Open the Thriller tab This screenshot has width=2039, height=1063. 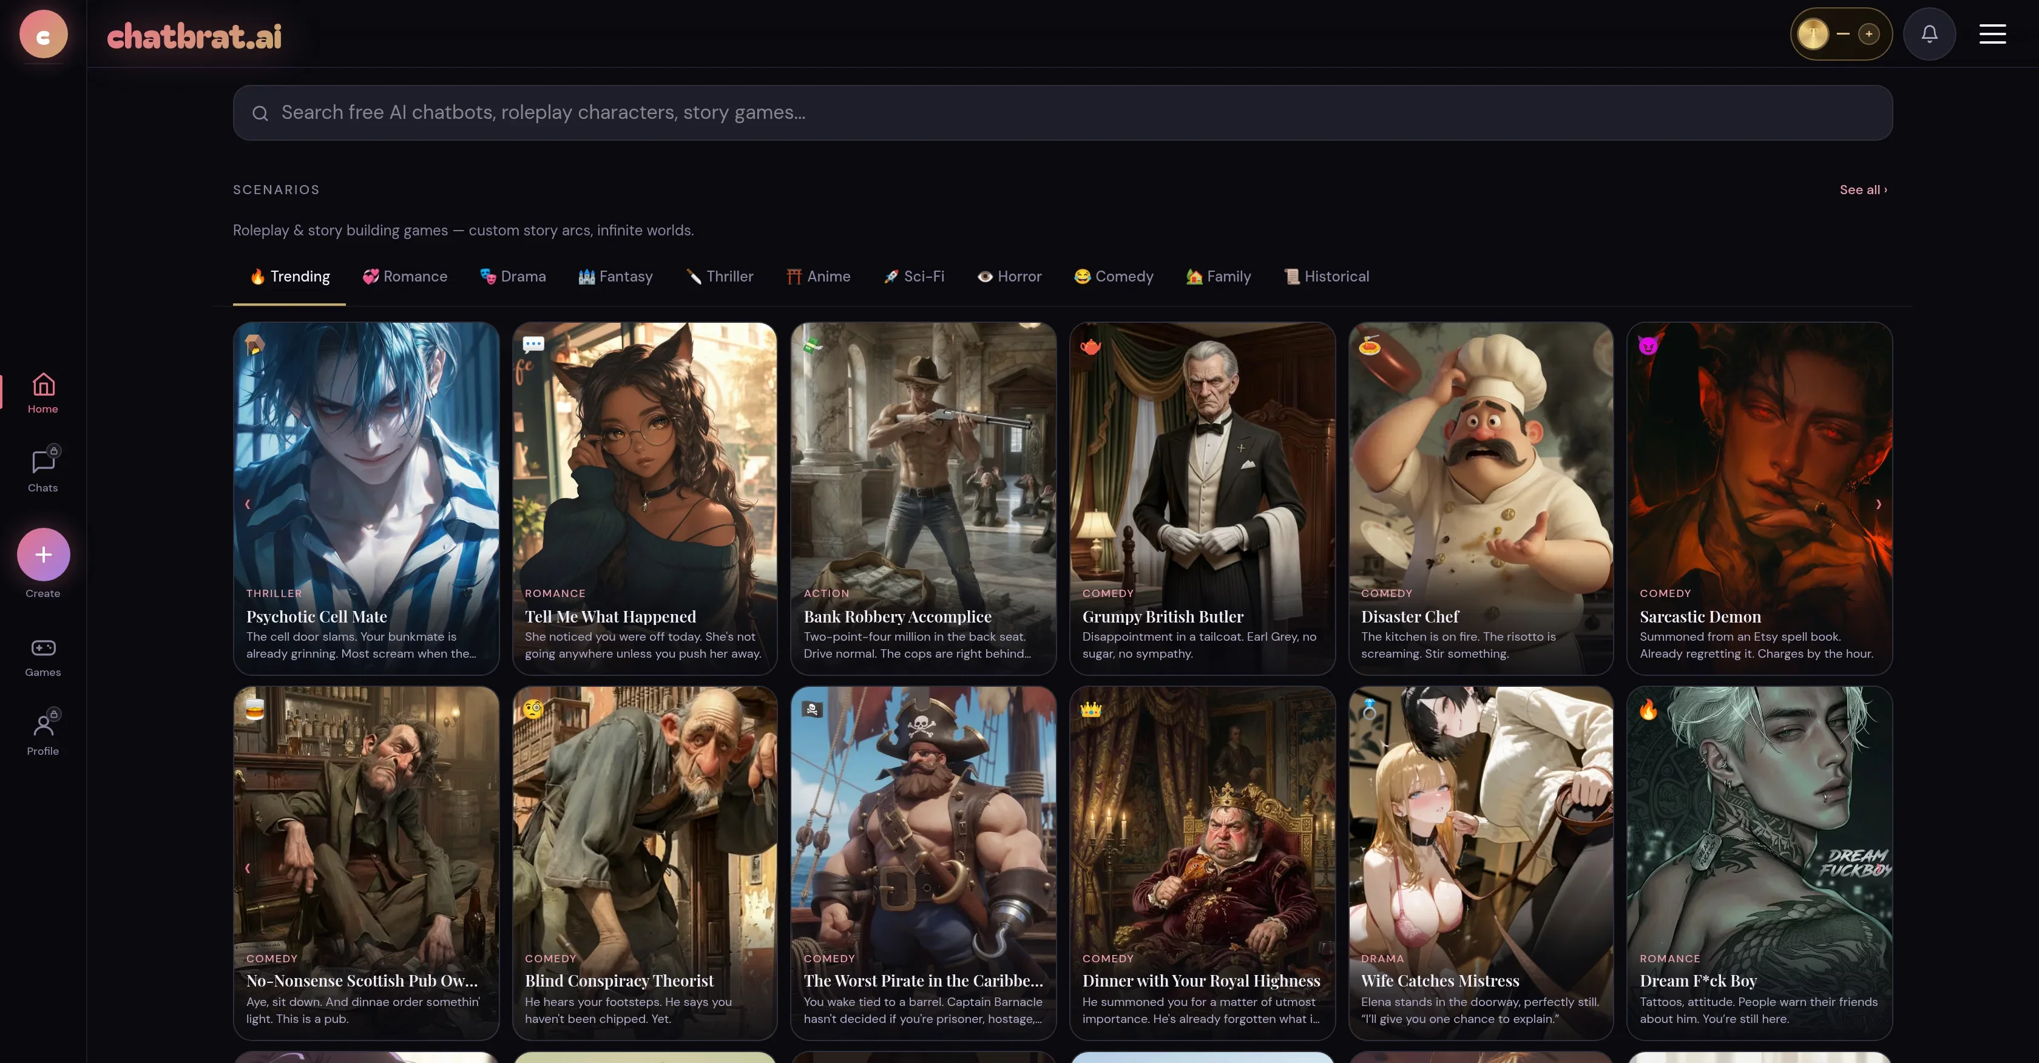coord(719,276)
